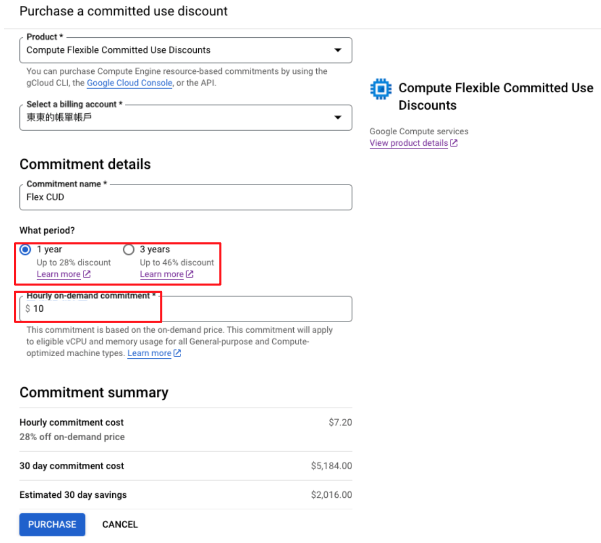Select the 1 year commitment period
Viewport: 601px width, 543px height.
pos(25,249)
